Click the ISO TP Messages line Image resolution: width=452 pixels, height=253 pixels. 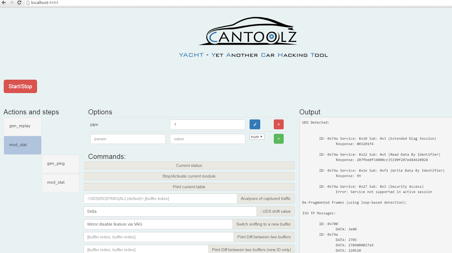[x=319, y=213]
